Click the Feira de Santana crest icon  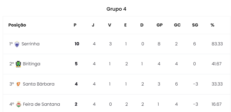tap(18, 104)
